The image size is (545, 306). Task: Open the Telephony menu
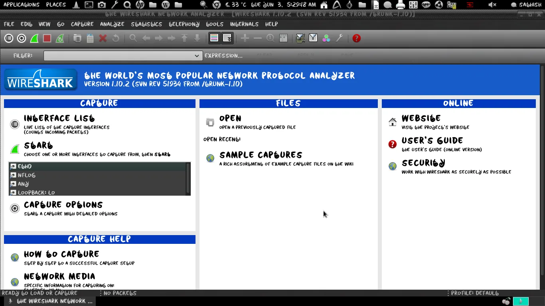pos(184,24)
